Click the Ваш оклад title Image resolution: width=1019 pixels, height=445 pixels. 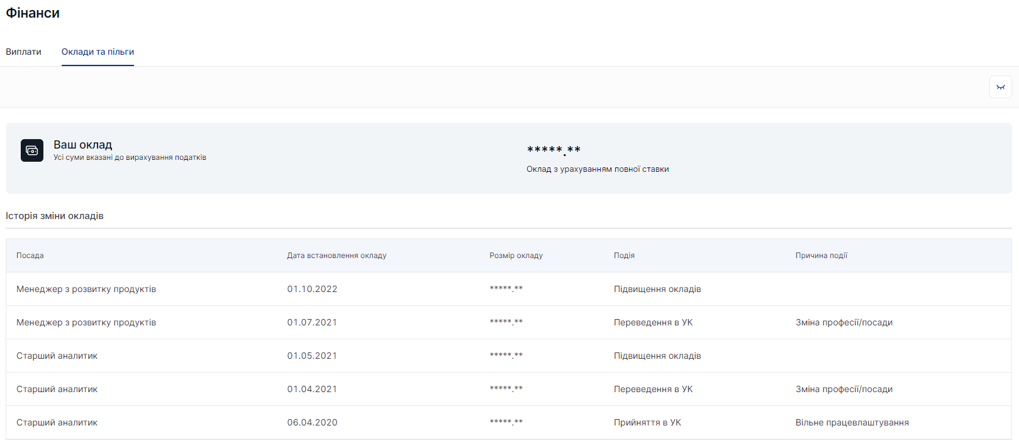pos(82,145)
